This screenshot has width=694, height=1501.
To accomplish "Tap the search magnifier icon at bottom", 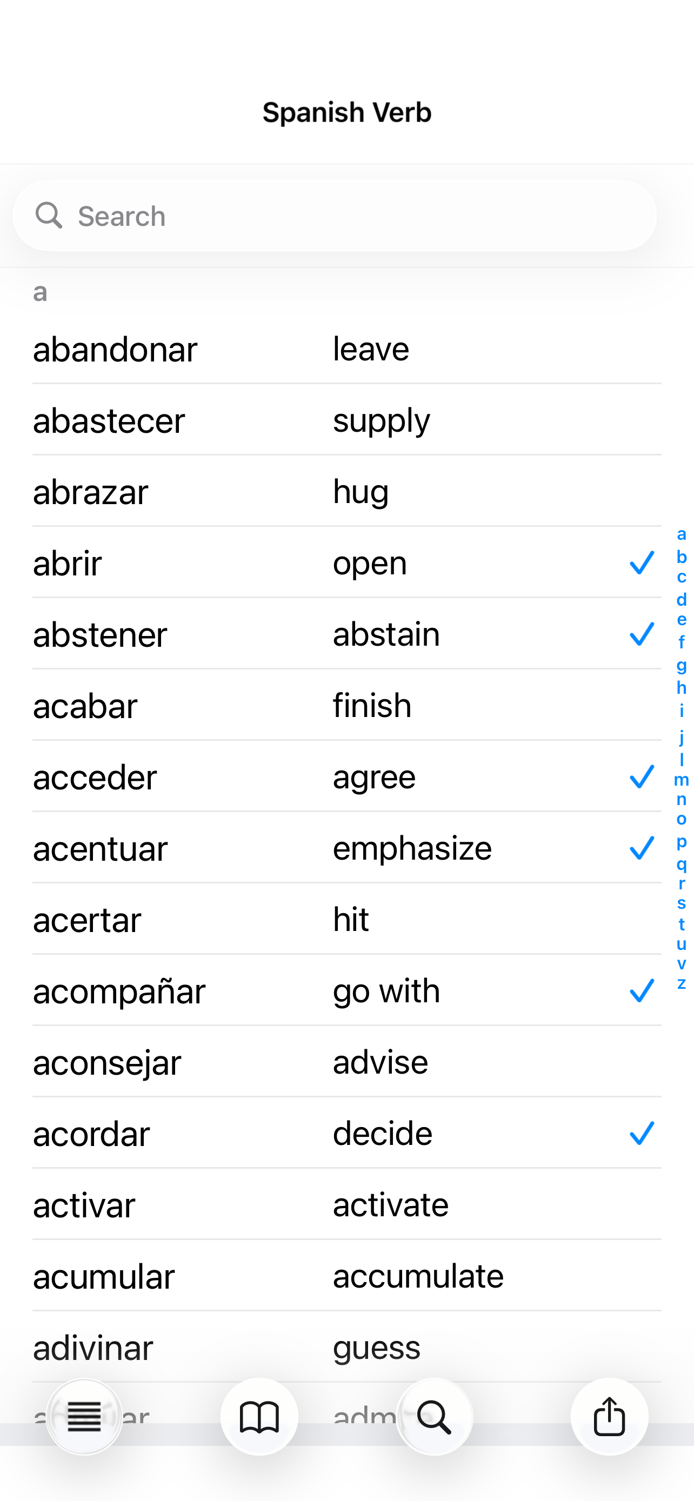I will pyautogui.click(x=435, y=1417).
